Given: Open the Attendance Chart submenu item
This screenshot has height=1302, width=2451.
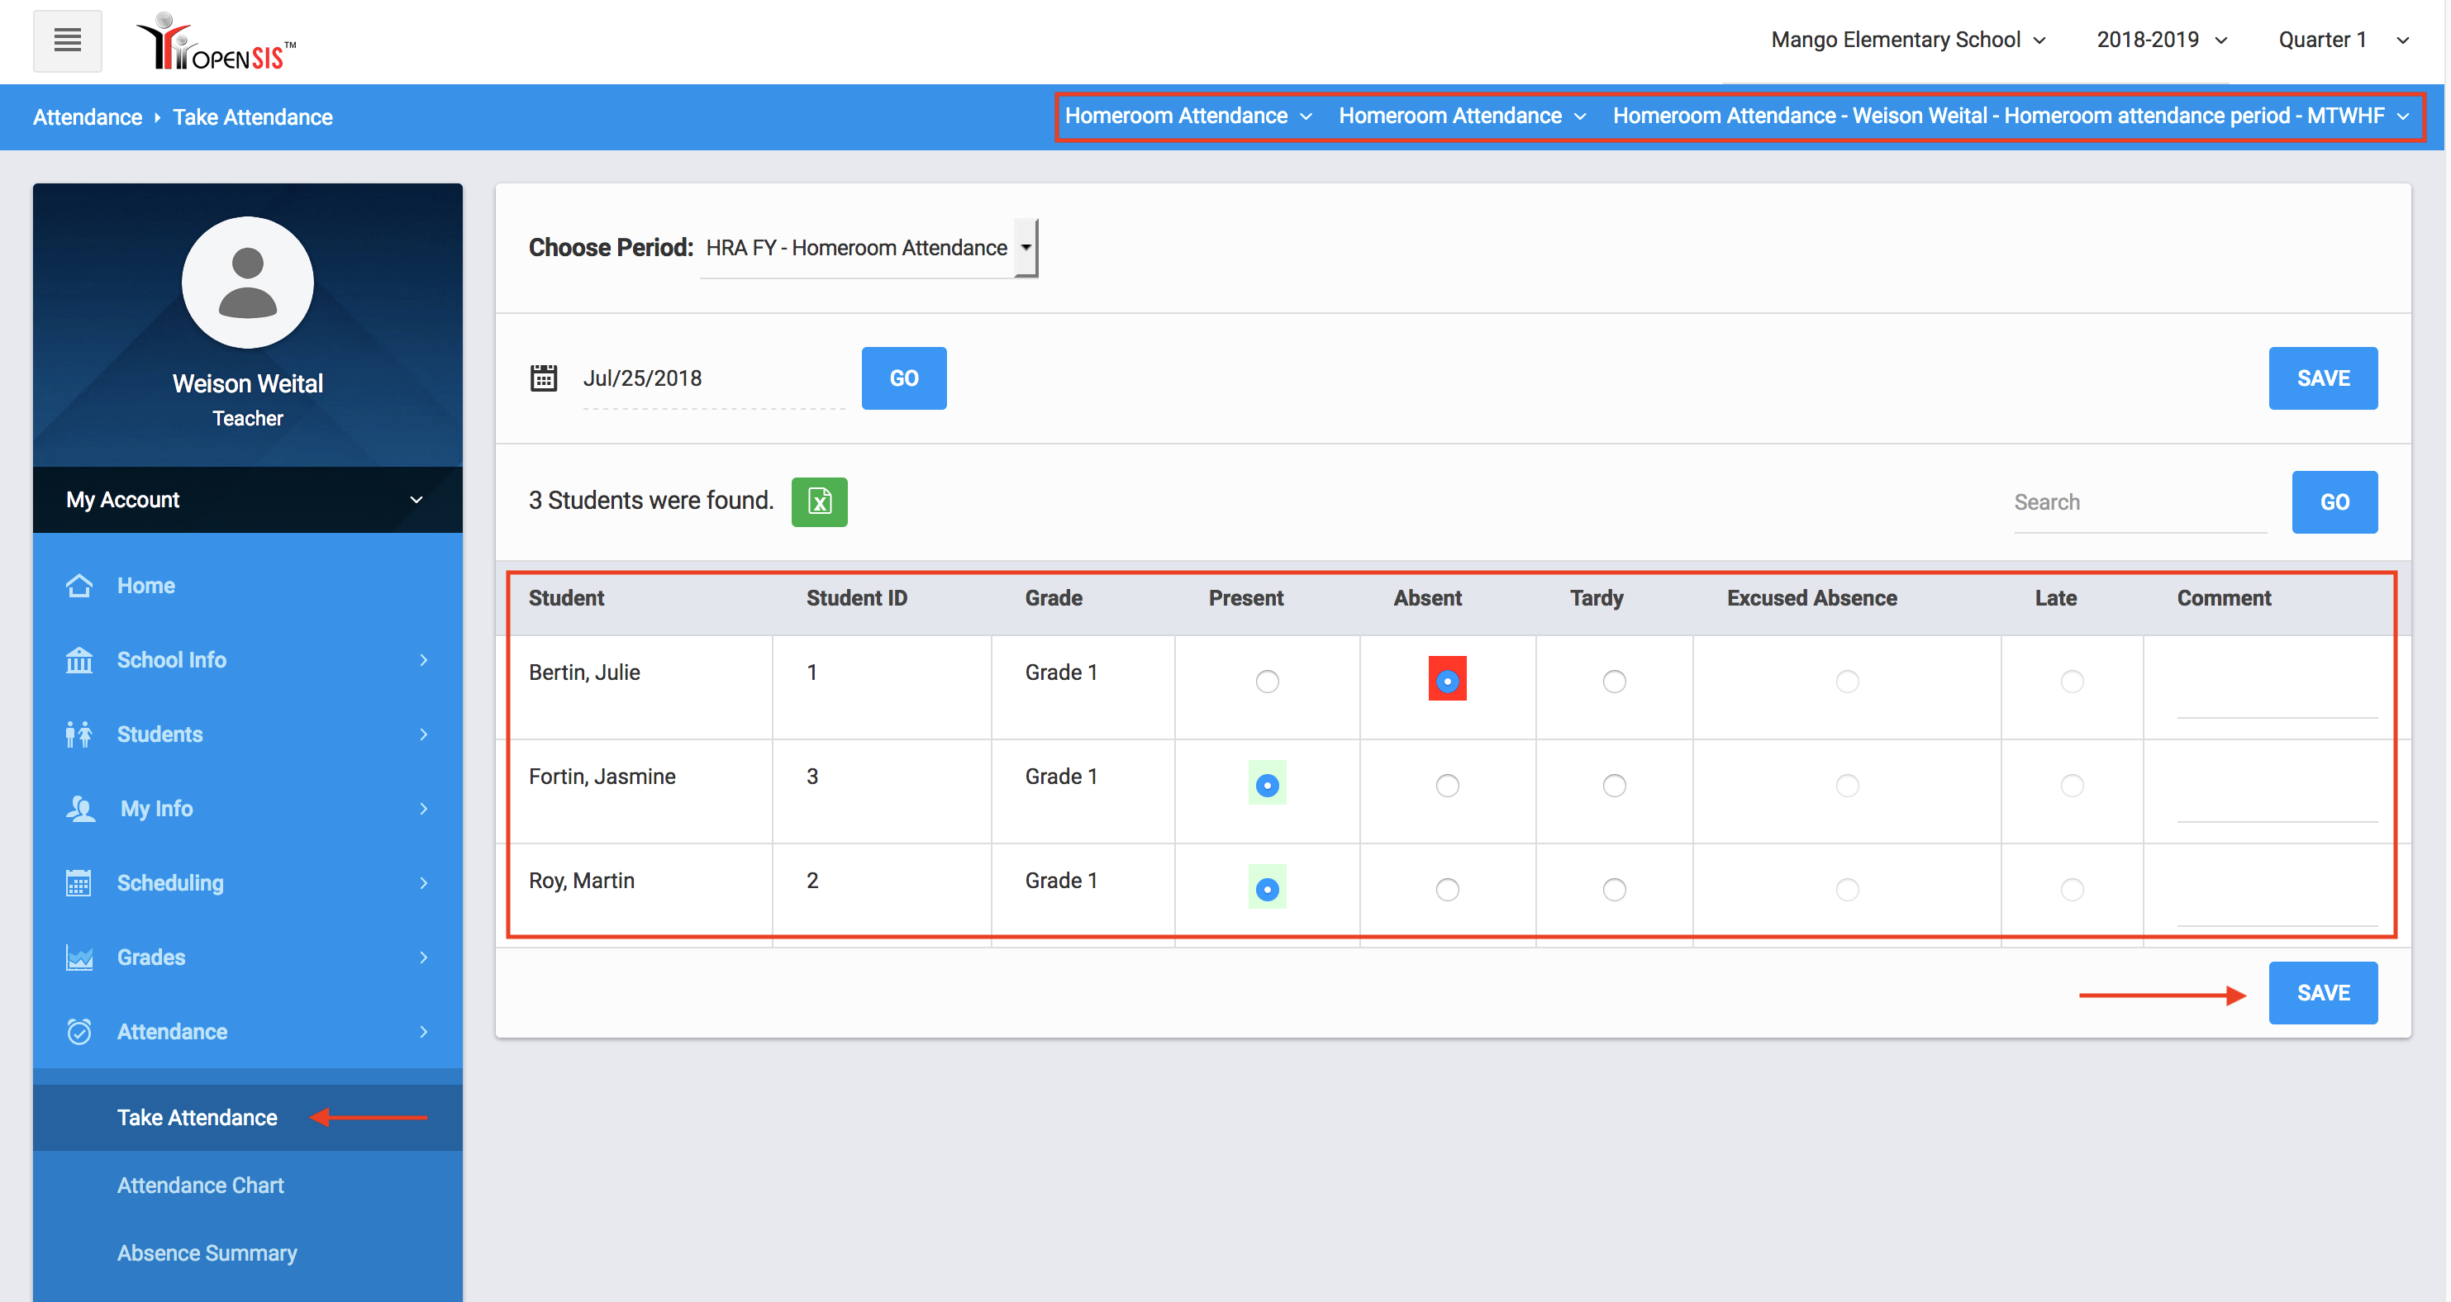Looking at the screenshot, I should click(x=200, y=1185).
